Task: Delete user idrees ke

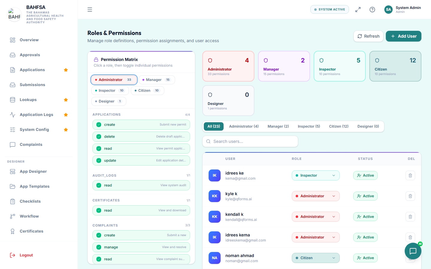Action: 410,175
